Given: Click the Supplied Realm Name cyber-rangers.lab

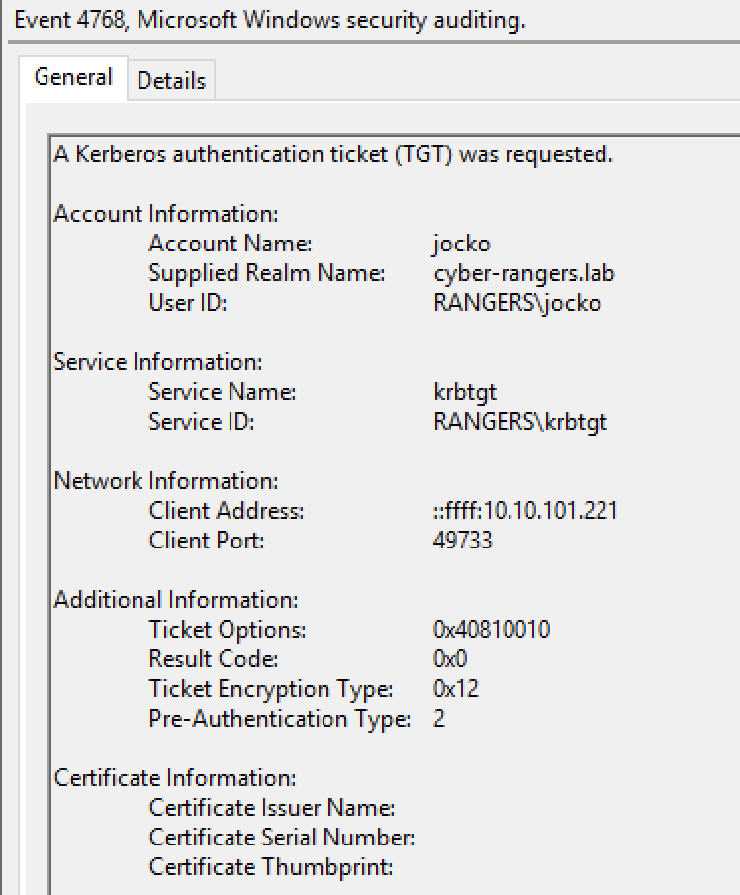Looking at the screenshot, I should click(x=524, y=273).
